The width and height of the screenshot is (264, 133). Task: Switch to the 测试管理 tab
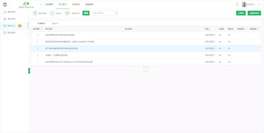(x=63, y=4)
